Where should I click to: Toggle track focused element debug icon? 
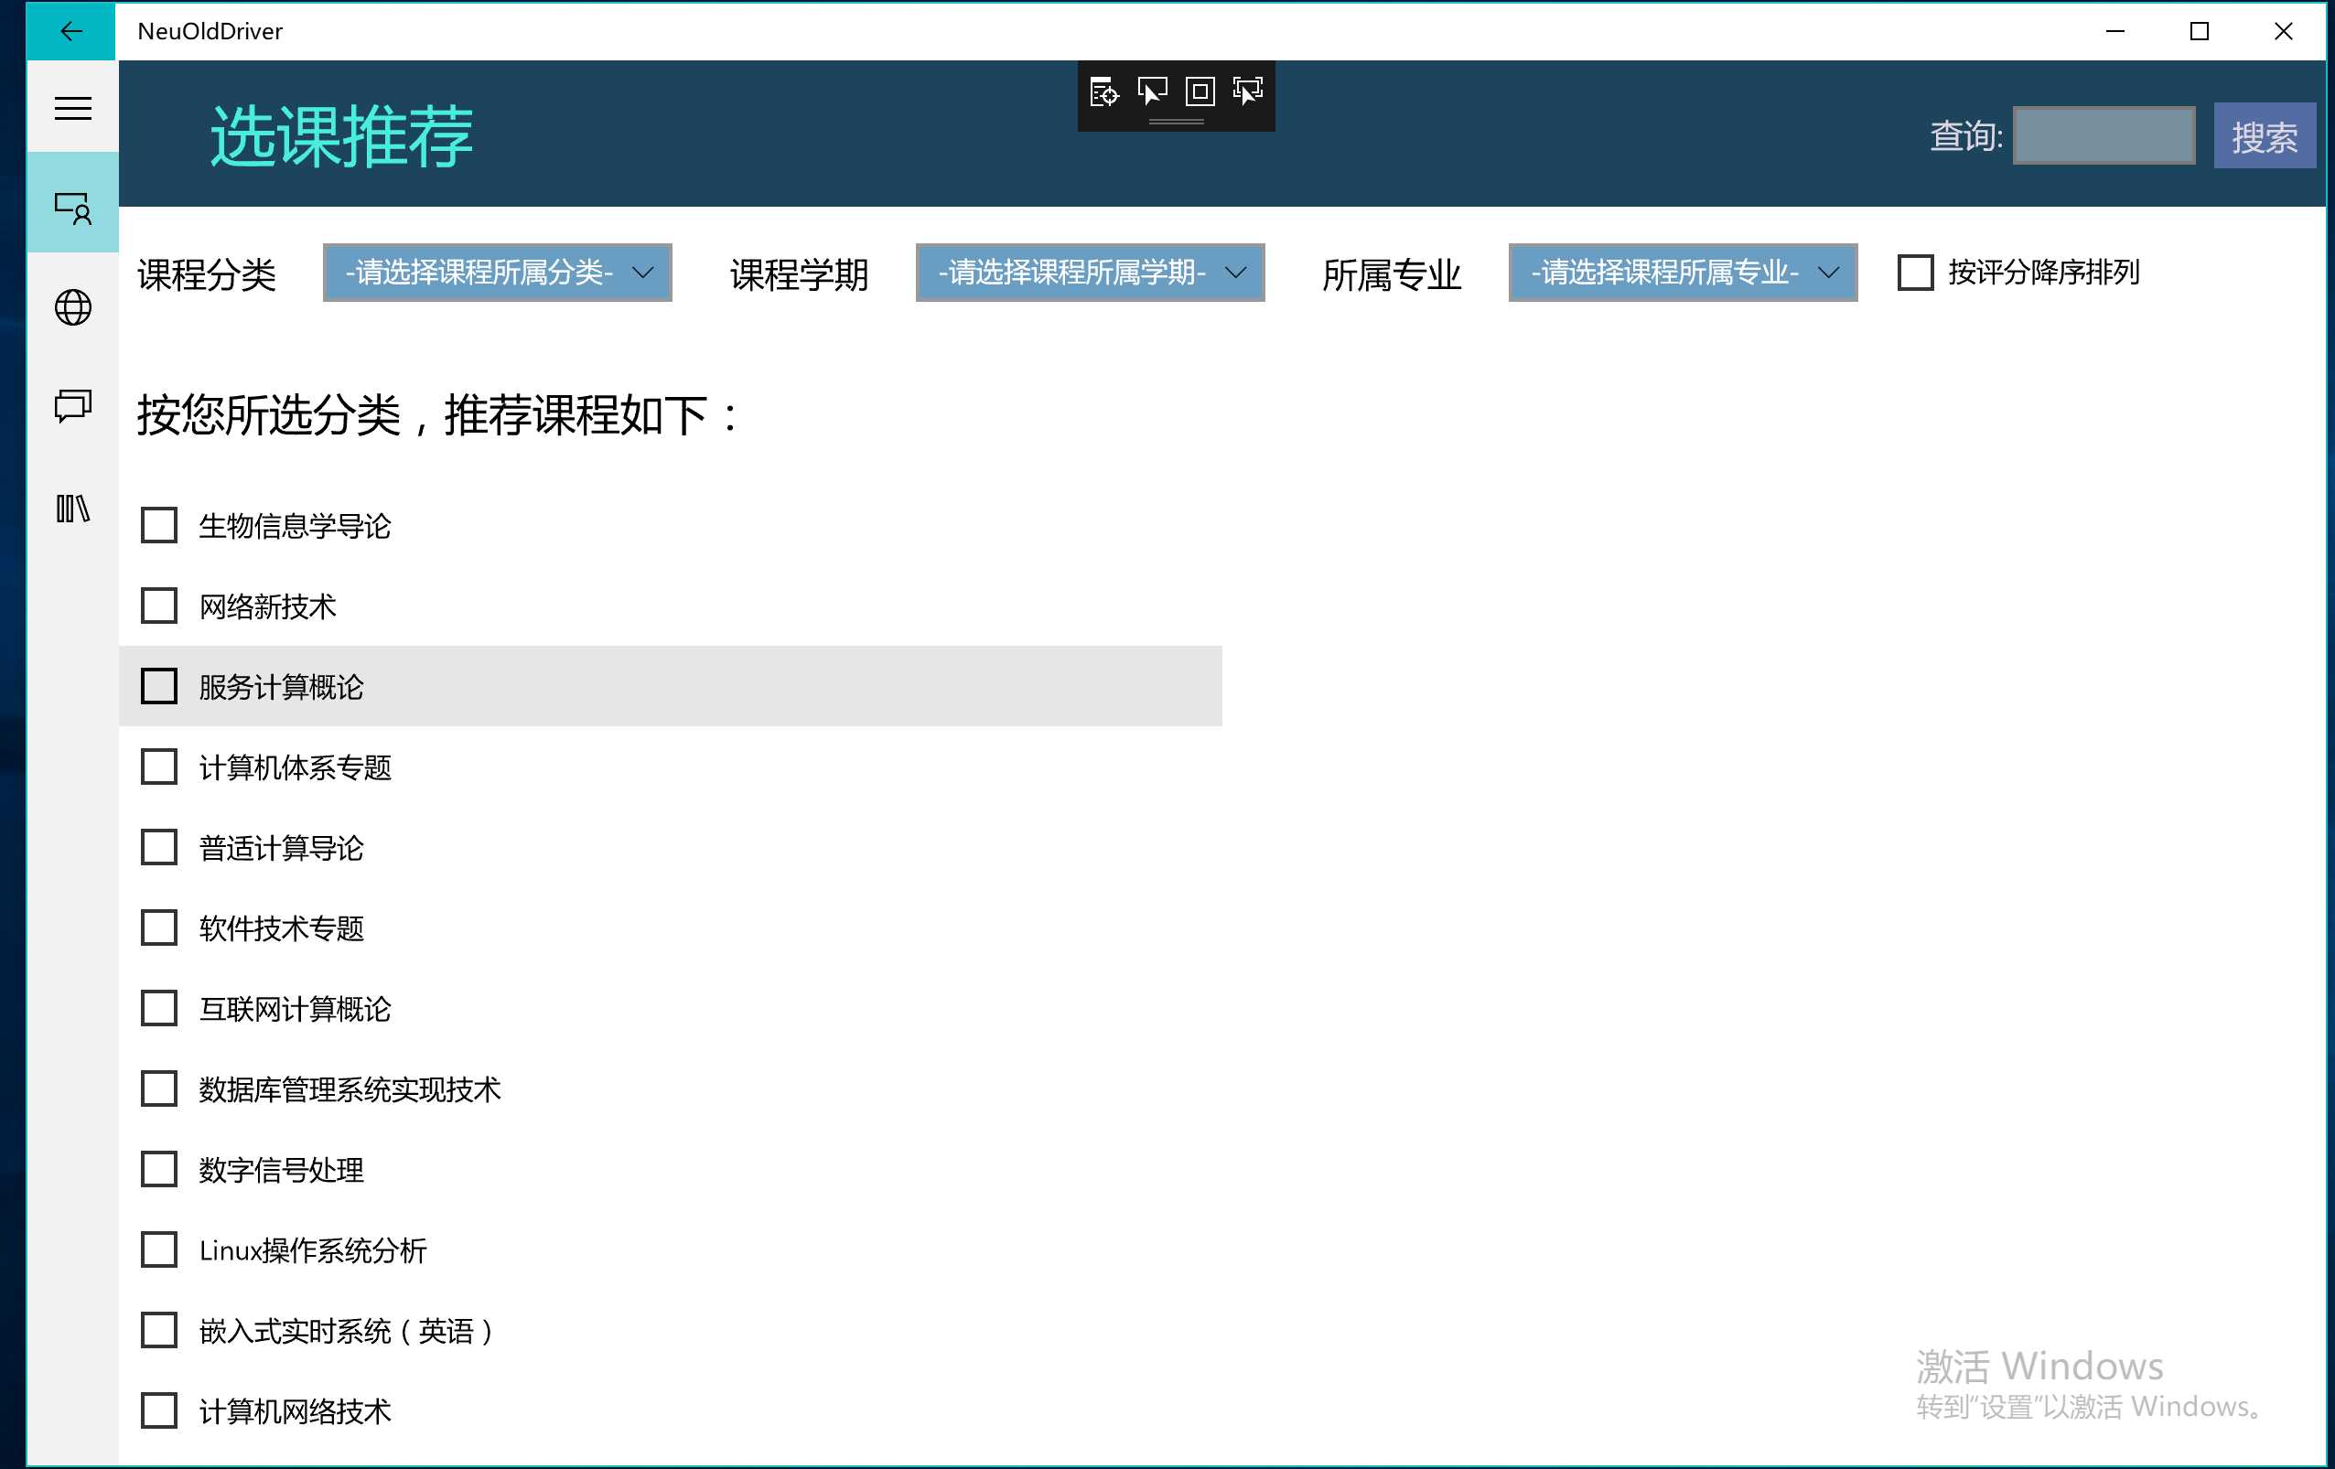(1248, 91)
